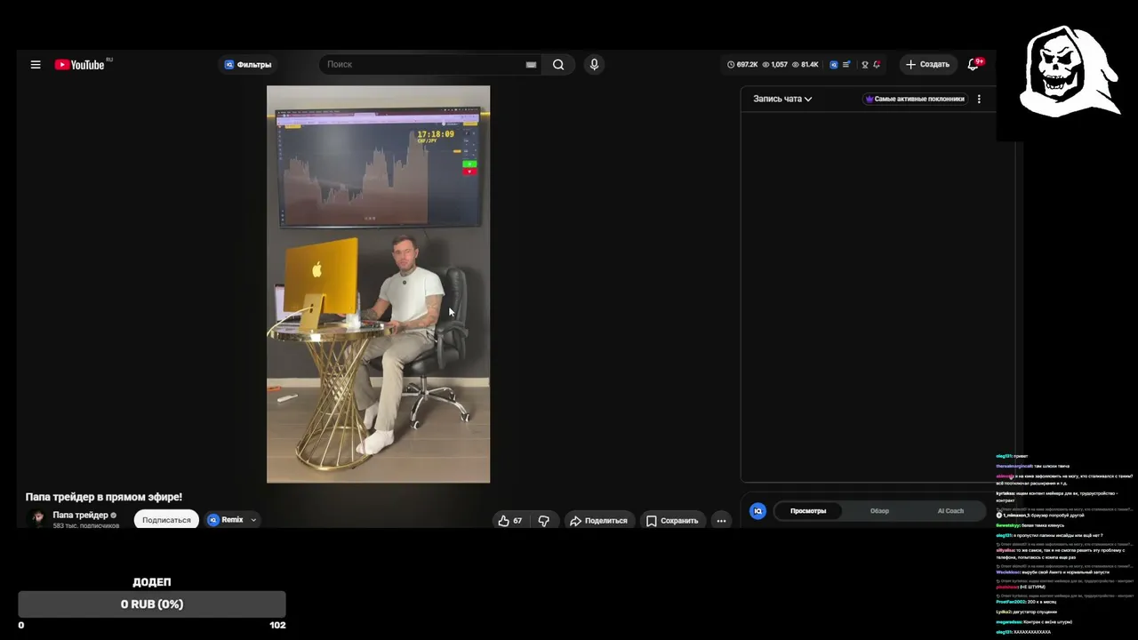Go to the YouTube home logo
1138x640 pixels.
point(80,65)
